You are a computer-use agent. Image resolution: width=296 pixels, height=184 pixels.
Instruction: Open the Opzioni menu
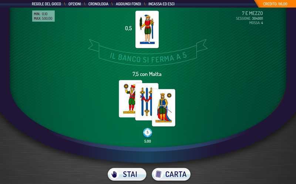[x=75, y=4]
